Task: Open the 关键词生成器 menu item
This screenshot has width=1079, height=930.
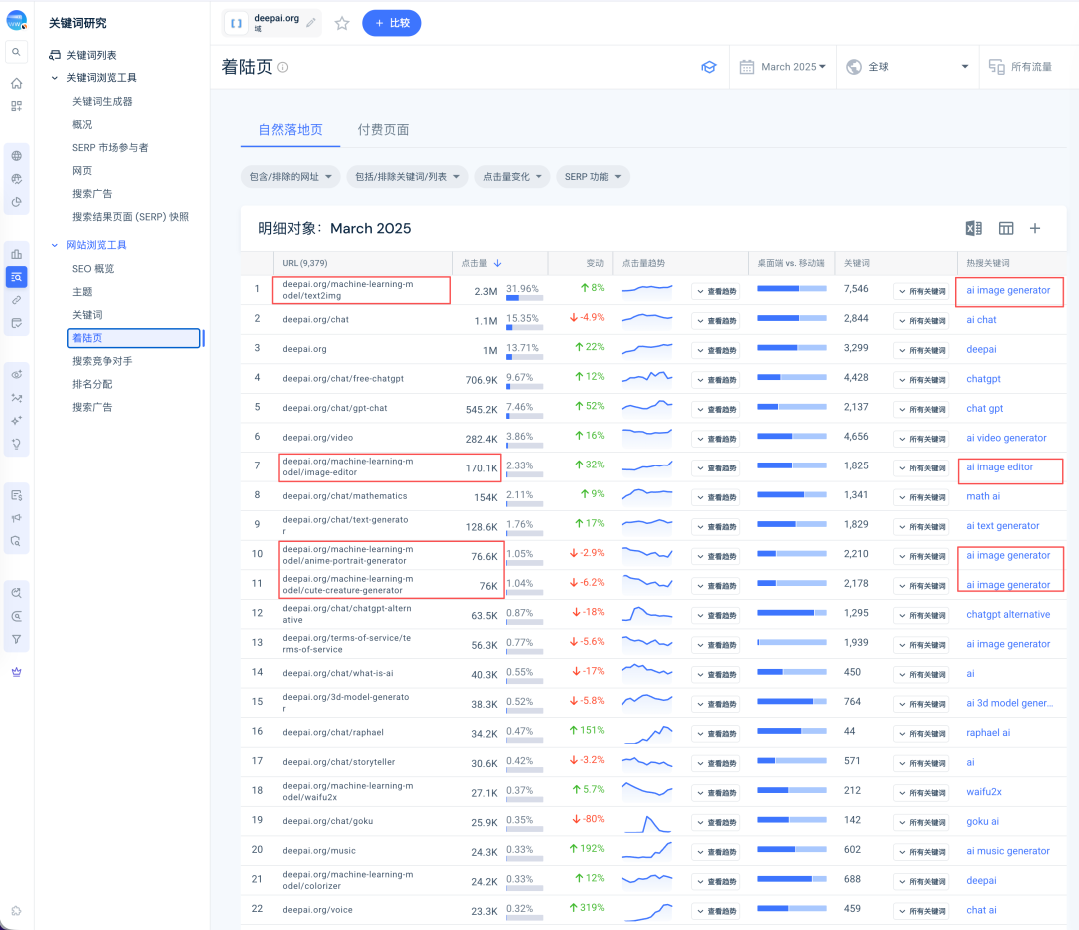Action: [103, 101]
